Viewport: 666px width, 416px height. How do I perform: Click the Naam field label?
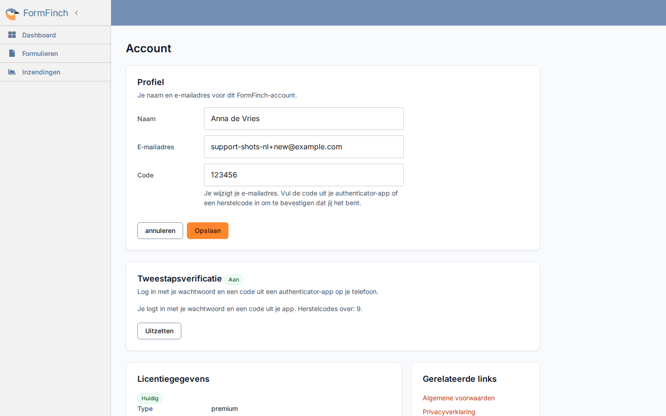pyautogui.click(x=147, y=119)
